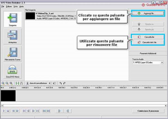Screen dimensions: 168x119
Task: Switch to the Anteprima panel icon
Action: (x=13, y=36)
